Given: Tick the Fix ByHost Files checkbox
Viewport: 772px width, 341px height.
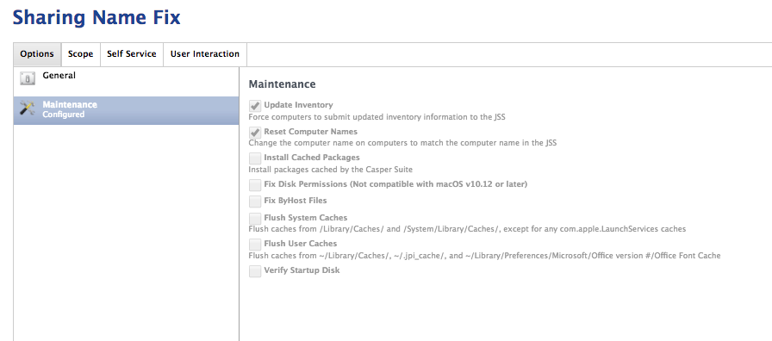Looking at the screenshot, I should [255, 201].
